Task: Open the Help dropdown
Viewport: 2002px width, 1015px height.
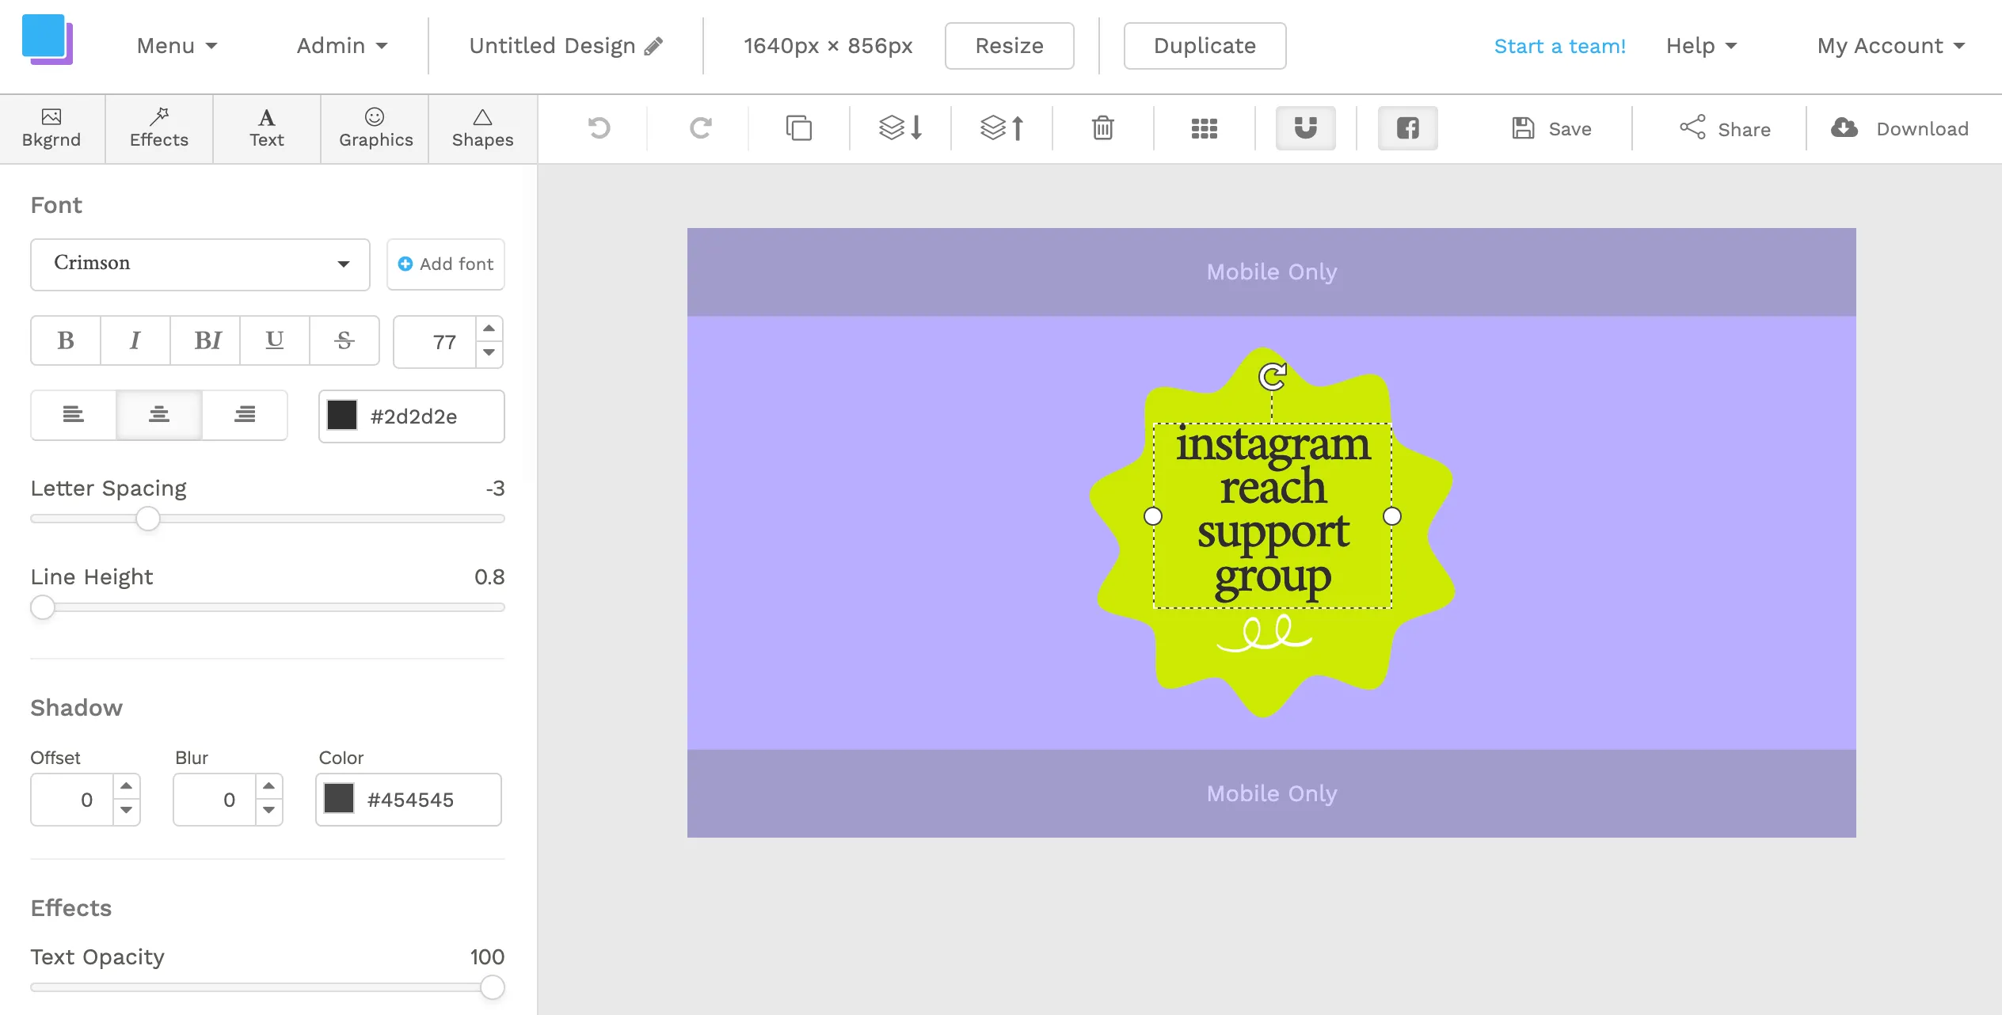Action: [x=1701, y=46]
